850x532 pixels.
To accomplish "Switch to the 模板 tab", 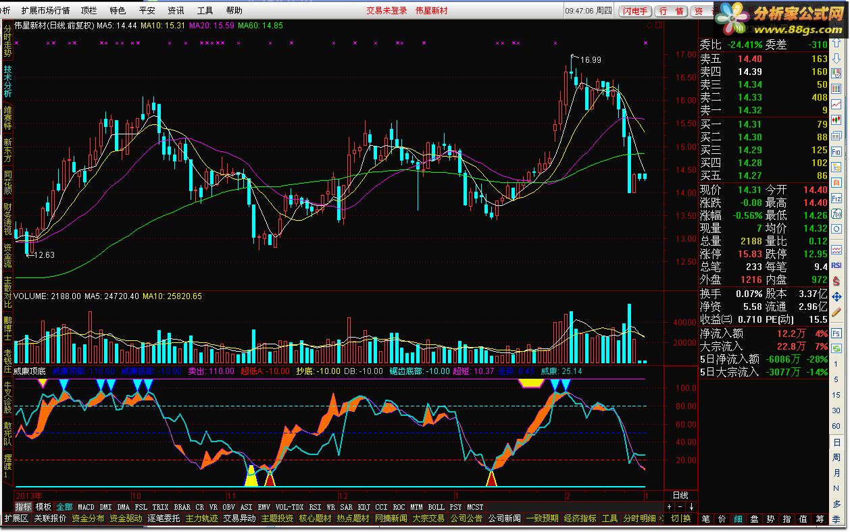I will click(x=43, y=506).
